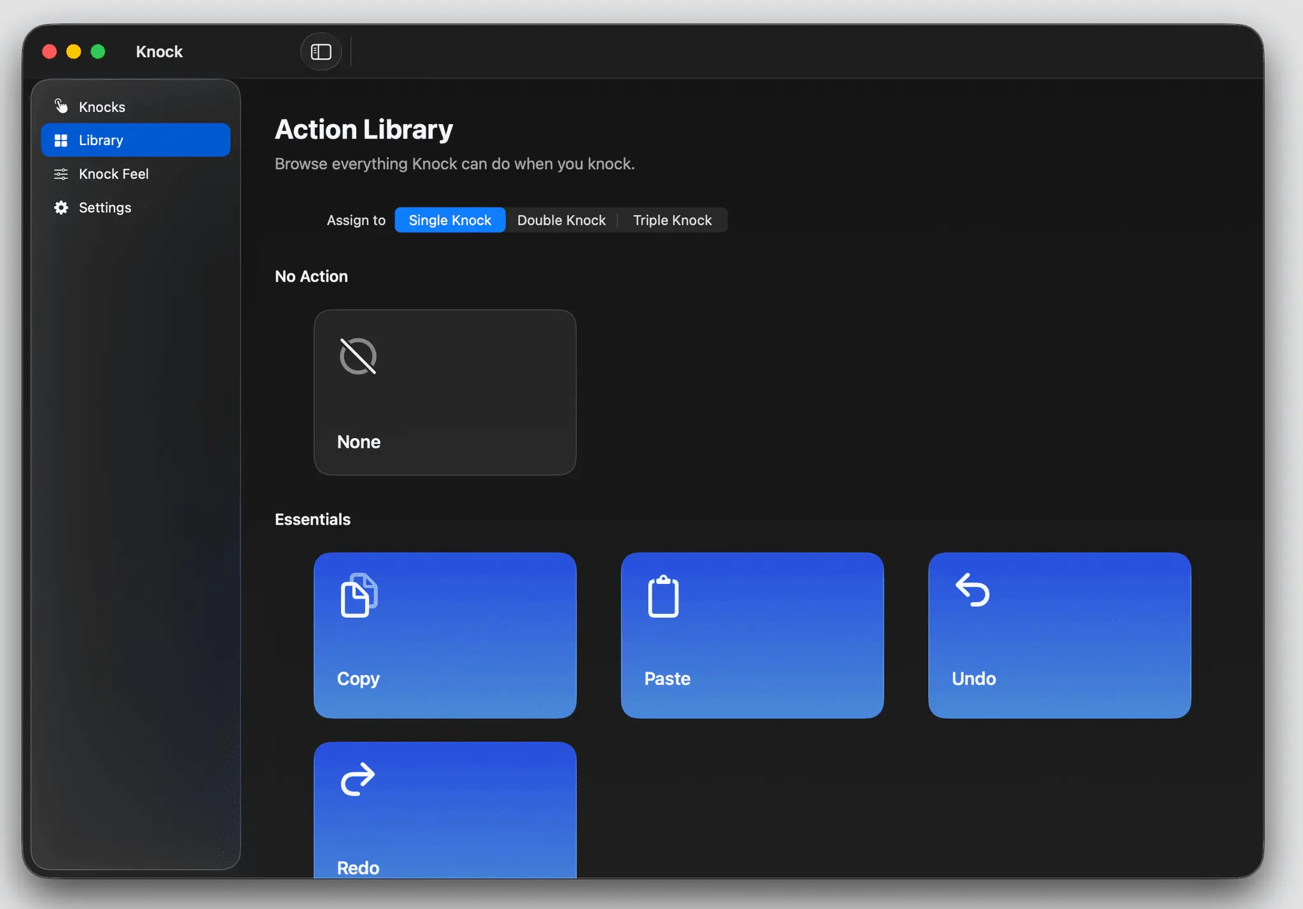Screen dimensions: 1303x909
Task: Click the Settings gear icon
Action: point(61,207)
